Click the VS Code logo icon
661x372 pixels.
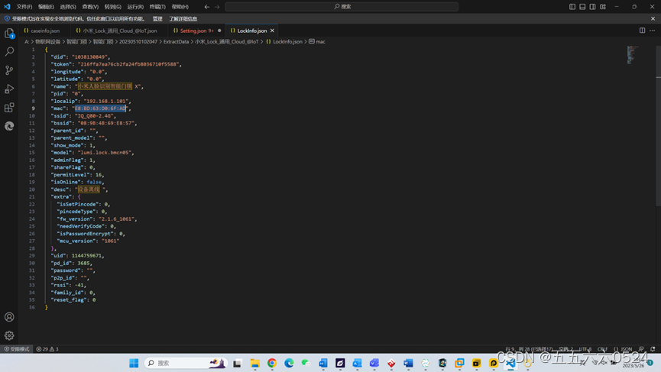7,7
